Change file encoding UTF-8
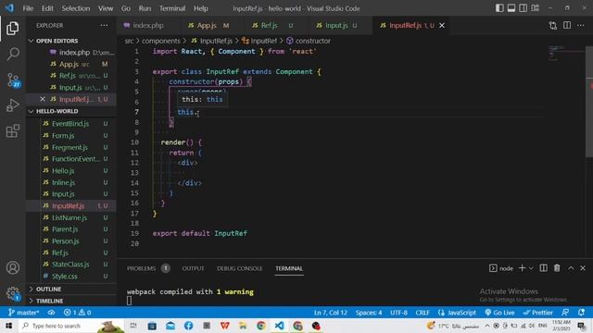Screen dimensions: 593x333 [398, 313]
